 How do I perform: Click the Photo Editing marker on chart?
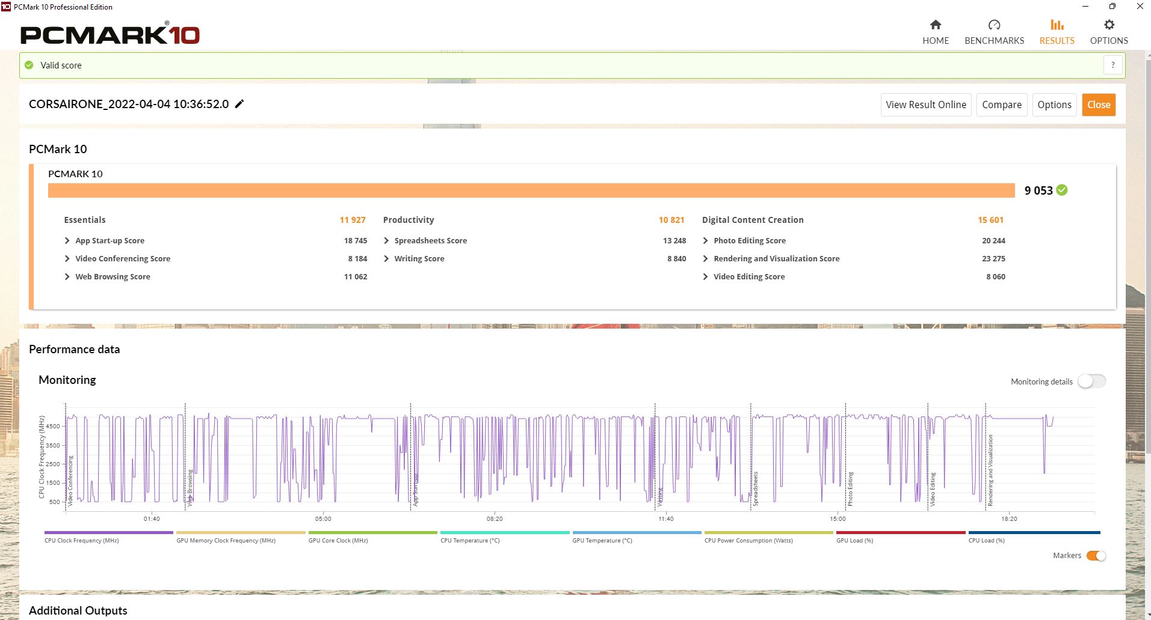(x=851, y=489)
